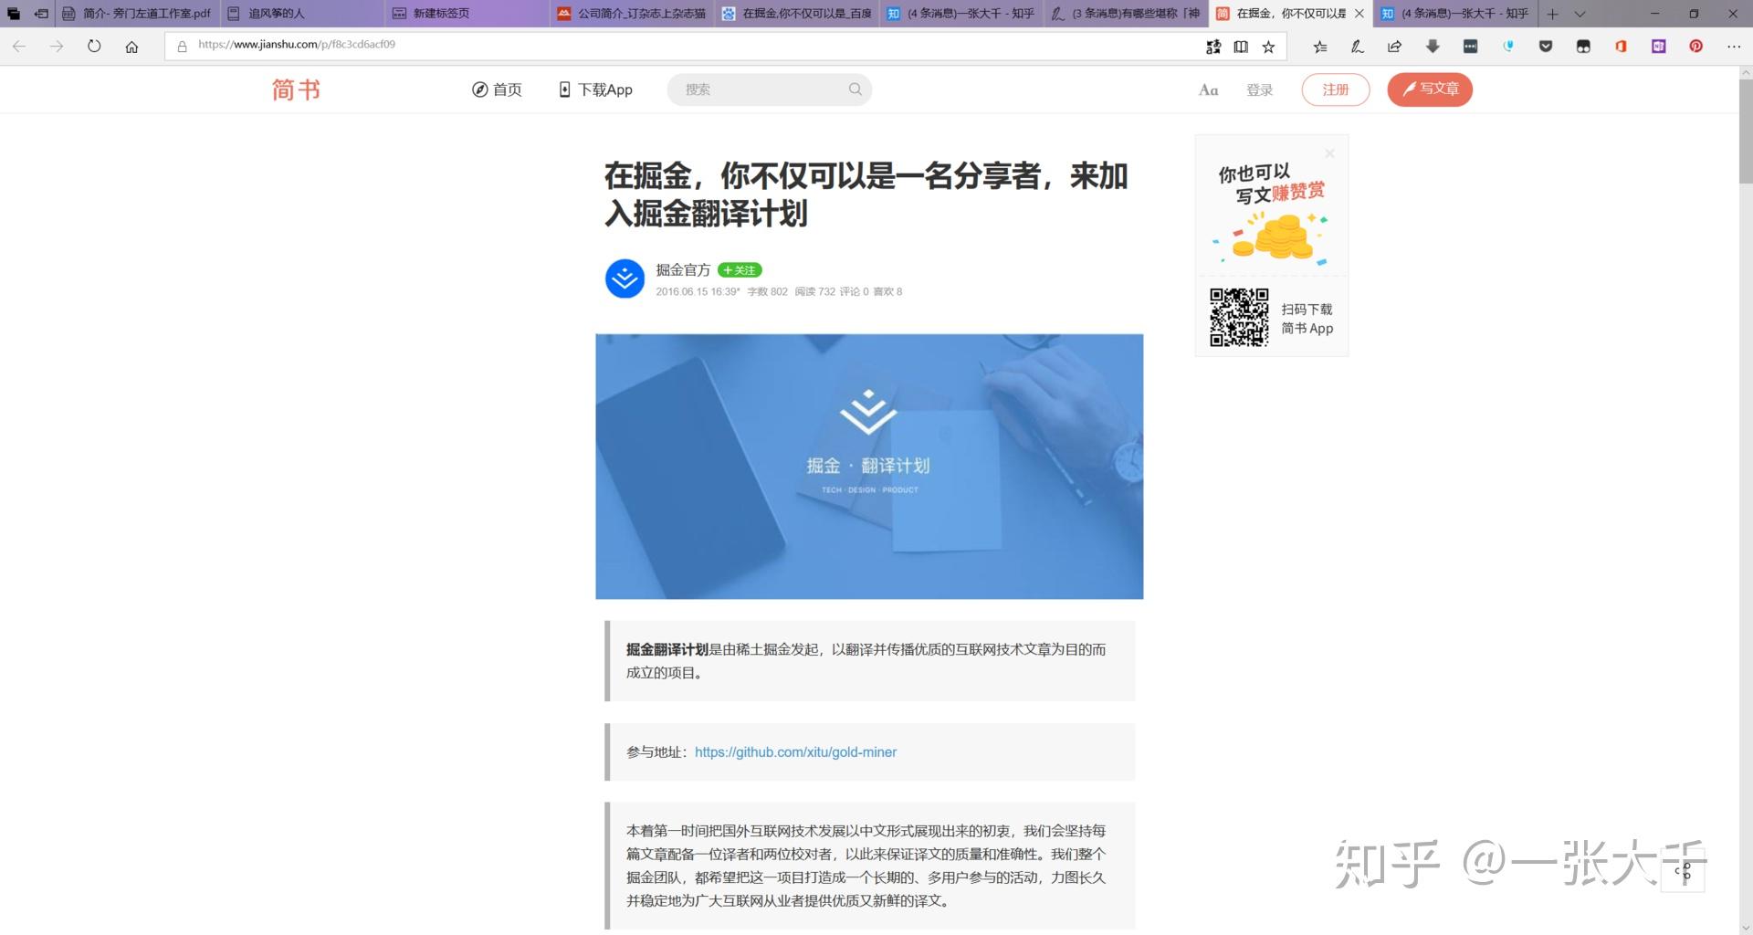The width and height of the screenshot is (1753, 935).
Task: Open the favorites hub
Action: point(1319,47)
